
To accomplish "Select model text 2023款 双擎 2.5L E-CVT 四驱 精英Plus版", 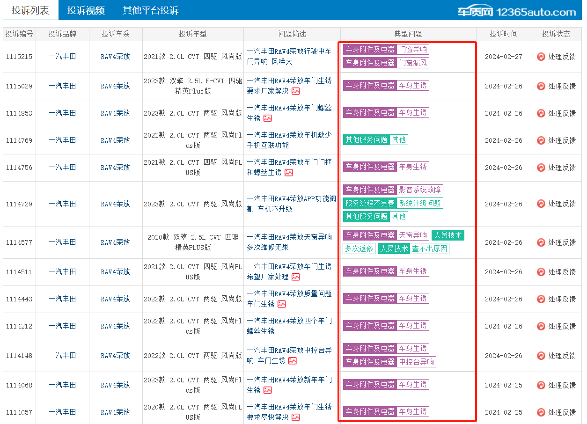I will 193,86.
